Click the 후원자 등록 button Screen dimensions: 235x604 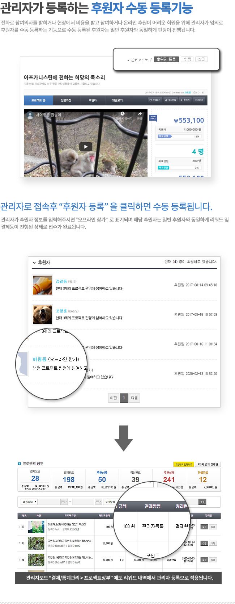pyautogui.click(x=166, y=59)
